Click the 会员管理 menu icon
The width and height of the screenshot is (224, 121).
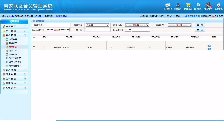click(x=4, y=26)
